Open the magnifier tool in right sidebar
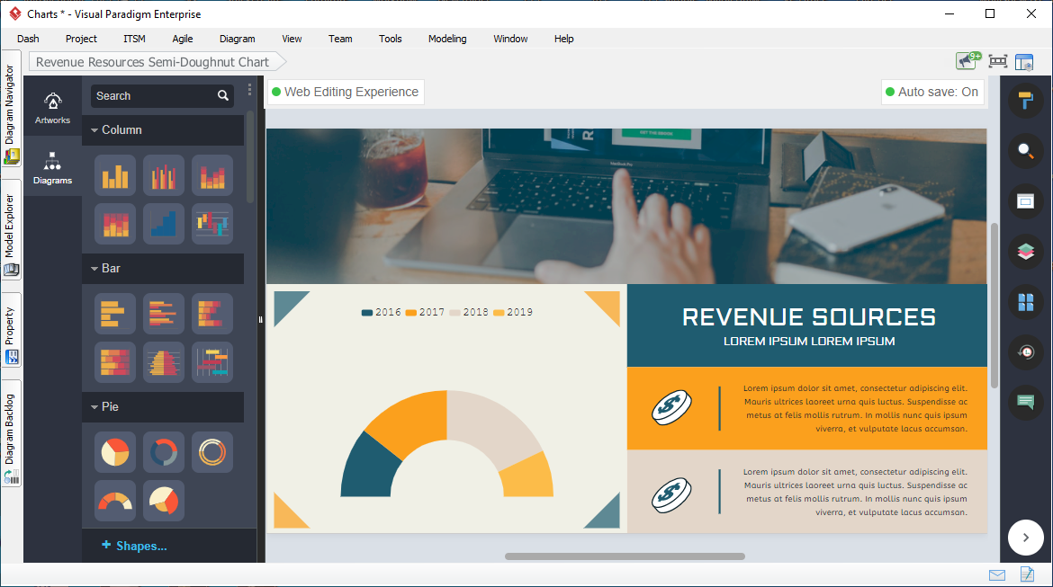This screenshot has height=587, width=1053. point(1025,151)
